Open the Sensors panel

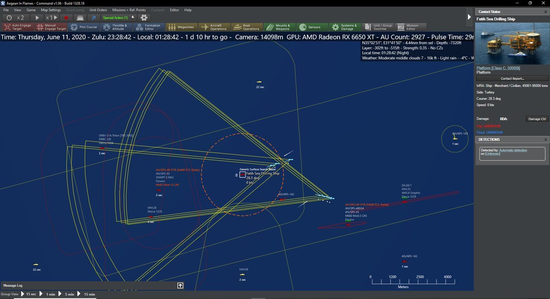(310, 27)
